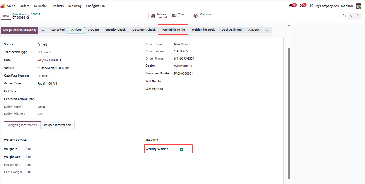
Task: Set status to Cancelled
Action: point(58,30)
